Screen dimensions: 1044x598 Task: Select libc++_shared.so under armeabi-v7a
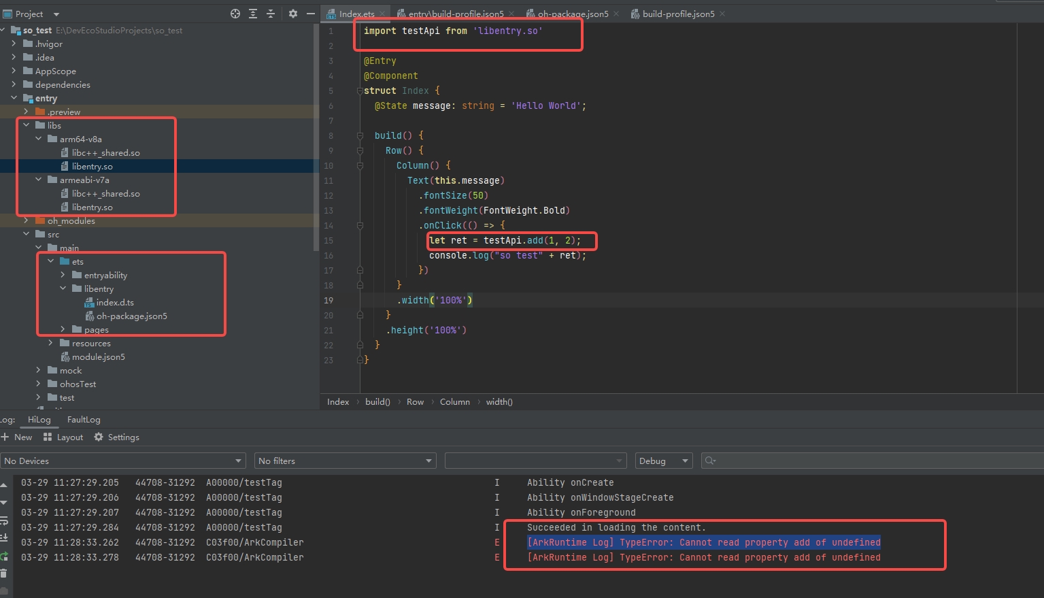click(x=105, y=193)
